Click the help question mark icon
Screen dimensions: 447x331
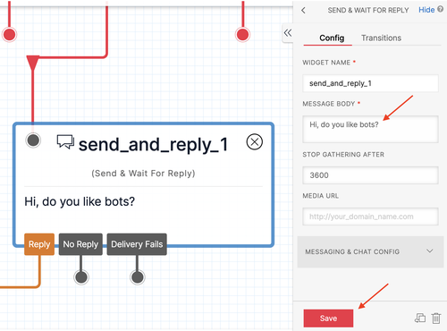click(x=441, y=9)
